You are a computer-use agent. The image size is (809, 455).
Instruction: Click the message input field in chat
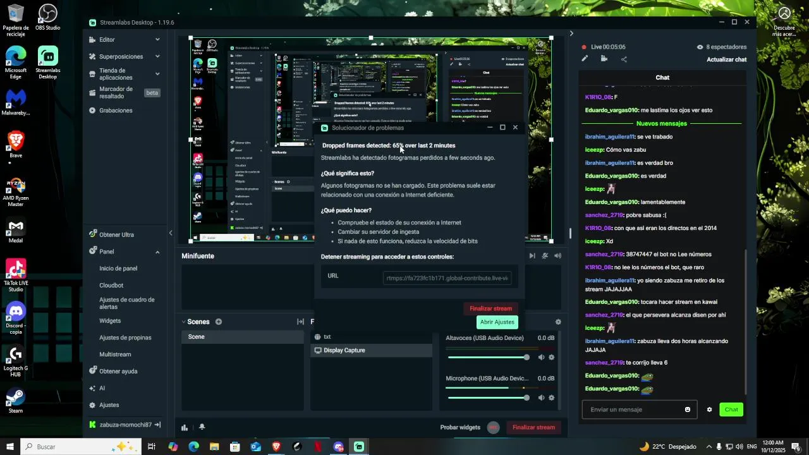[634, 409]
